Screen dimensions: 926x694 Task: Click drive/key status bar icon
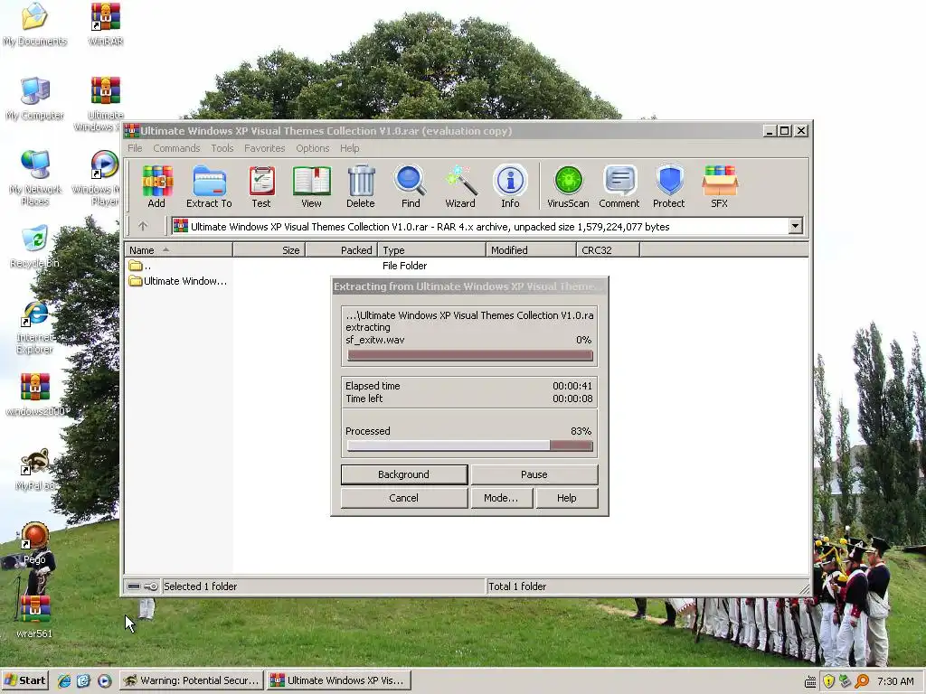pyautogui.click(x=142, y=586)
